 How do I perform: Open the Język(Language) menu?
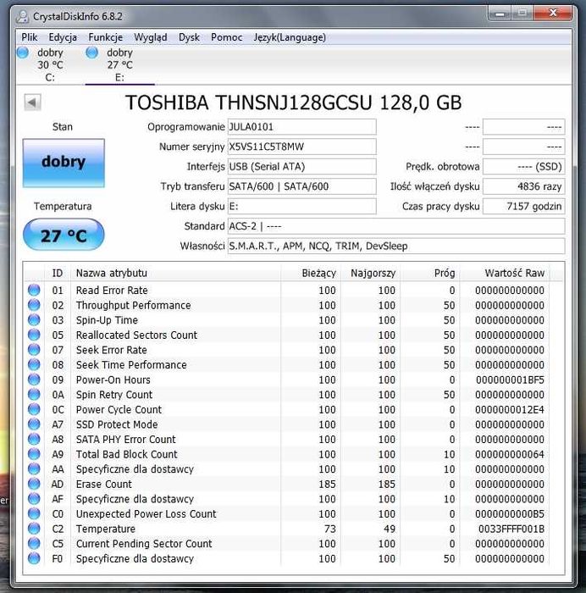tap(290, 37)
